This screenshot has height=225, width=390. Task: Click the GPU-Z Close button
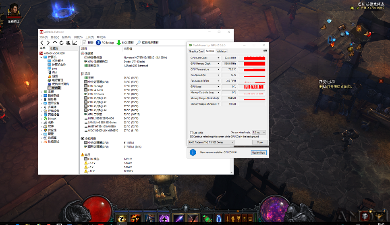pos(260,142)
